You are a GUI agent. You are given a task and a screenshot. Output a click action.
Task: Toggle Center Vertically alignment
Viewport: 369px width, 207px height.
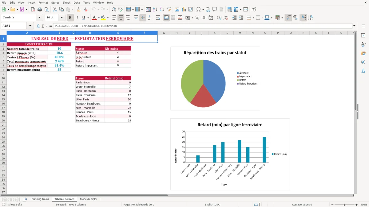click(143, 18)
